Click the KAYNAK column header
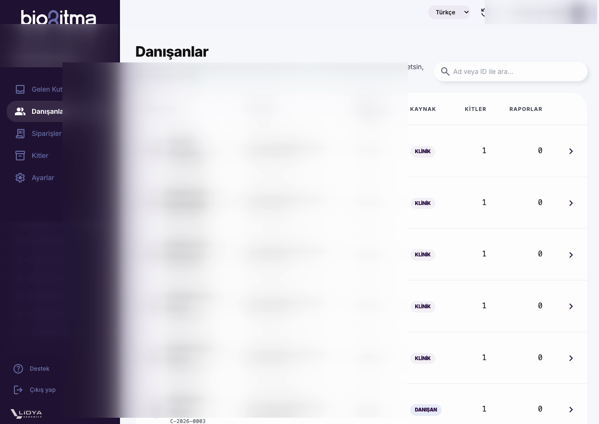Viewport: 599px width, 424px height. click(x=423, y=109)
